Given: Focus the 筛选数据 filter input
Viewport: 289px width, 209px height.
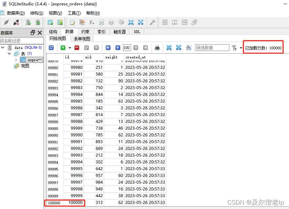Looking at the screenshot, I should (212, 48).
